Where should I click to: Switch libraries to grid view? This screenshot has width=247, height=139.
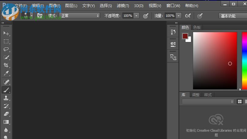(240, 102)
